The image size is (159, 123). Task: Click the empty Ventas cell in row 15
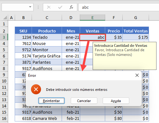[x=92, y=112]
